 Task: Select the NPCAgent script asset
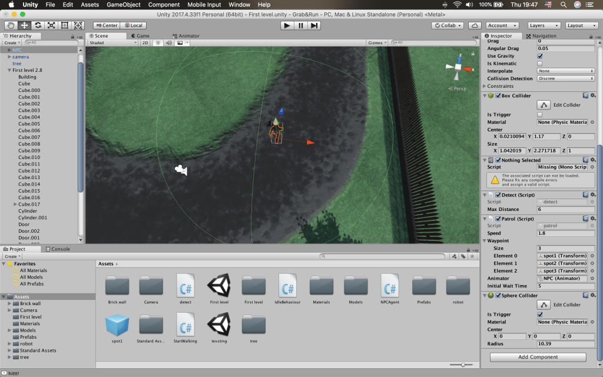390,288
